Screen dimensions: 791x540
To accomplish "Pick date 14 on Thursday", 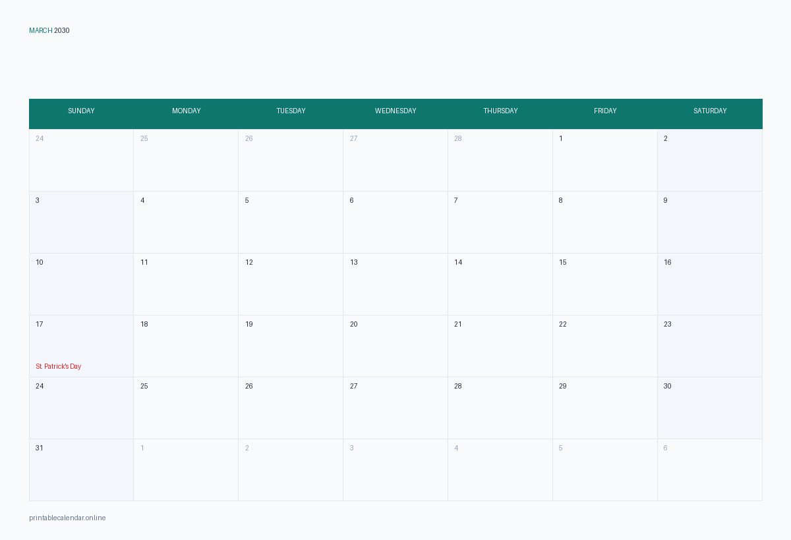I will tap(500, 284).
